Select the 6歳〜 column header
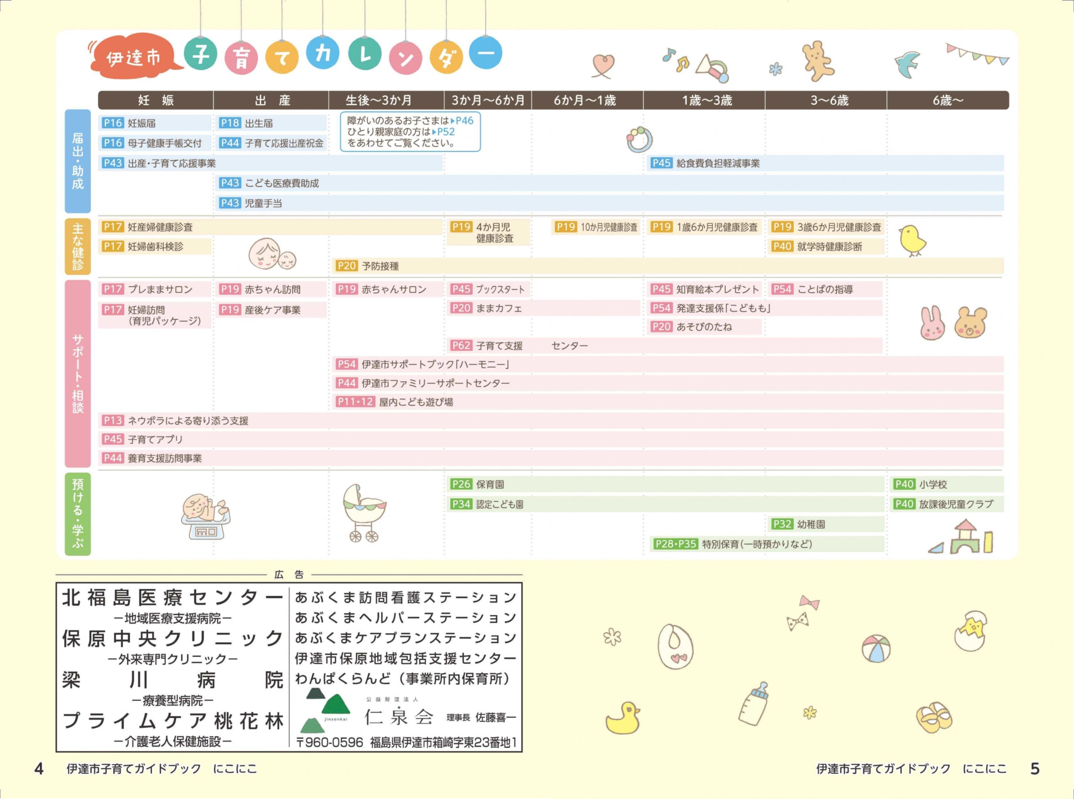The height and width of the screenshot is (799, 1074). [x=948, y=100]
